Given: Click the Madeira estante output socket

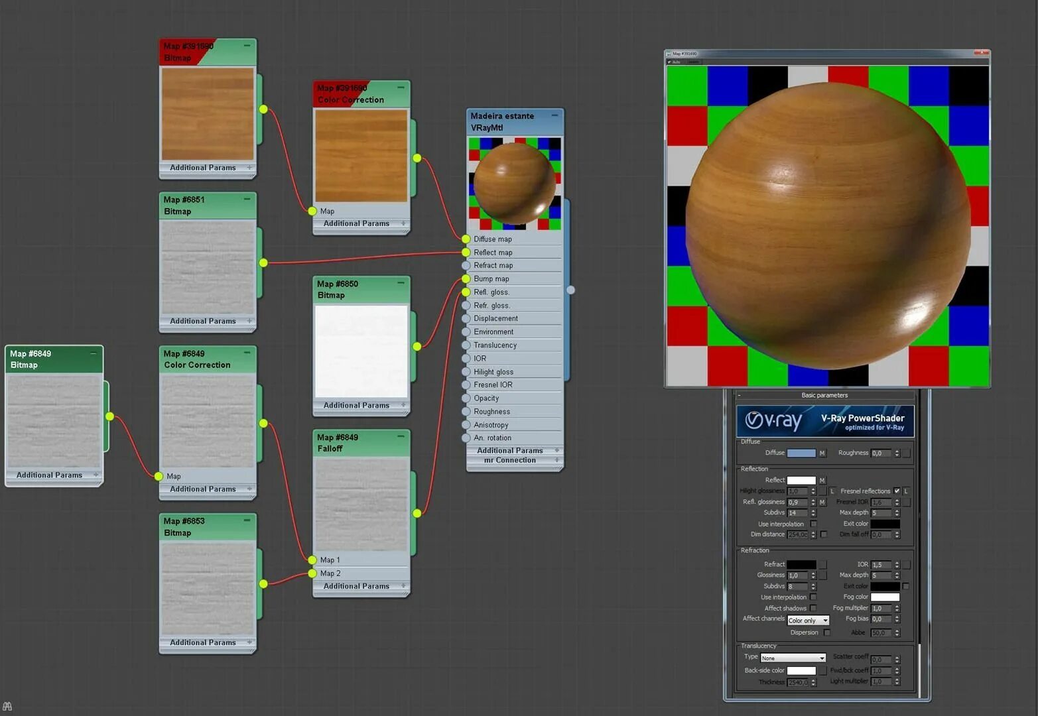Looking at the screenshot, I should tap(570, 290).
